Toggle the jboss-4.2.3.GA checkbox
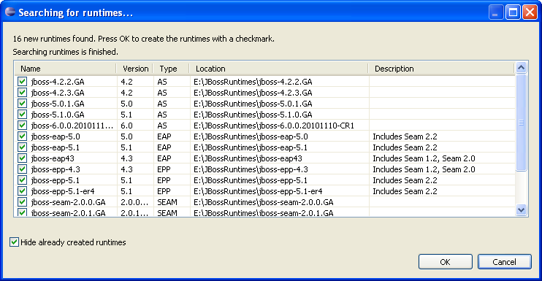This screenshot has height=281, width=542. [x=22, y=93]
